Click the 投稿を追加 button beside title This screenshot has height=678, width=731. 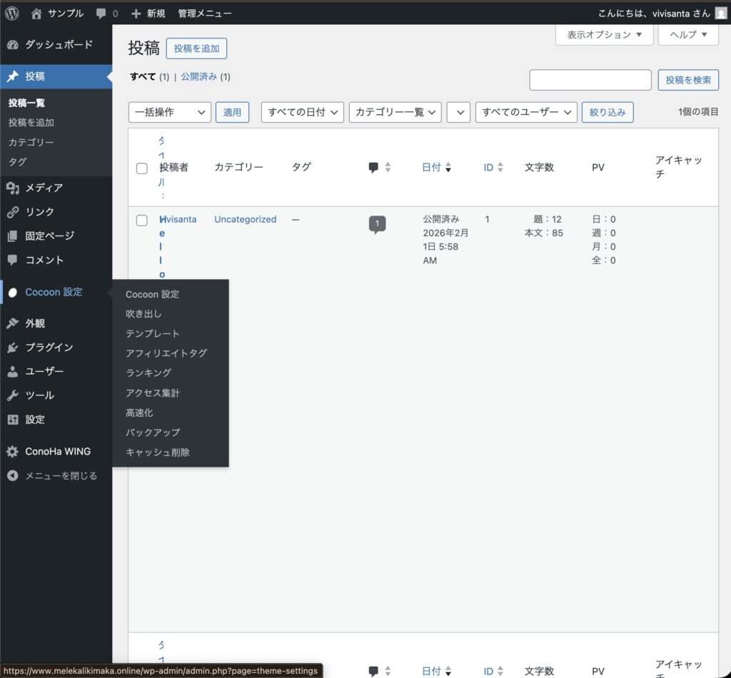pos(196,49)
